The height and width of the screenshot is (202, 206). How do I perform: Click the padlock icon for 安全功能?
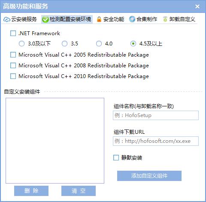pyautogui.click(x=99, y=19)
